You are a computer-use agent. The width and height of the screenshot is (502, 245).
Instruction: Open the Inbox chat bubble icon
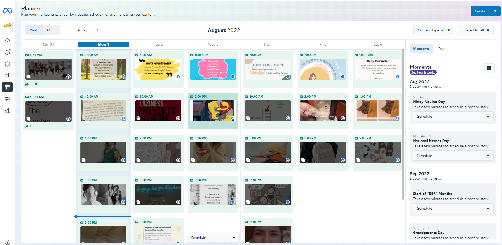[7, 64]
